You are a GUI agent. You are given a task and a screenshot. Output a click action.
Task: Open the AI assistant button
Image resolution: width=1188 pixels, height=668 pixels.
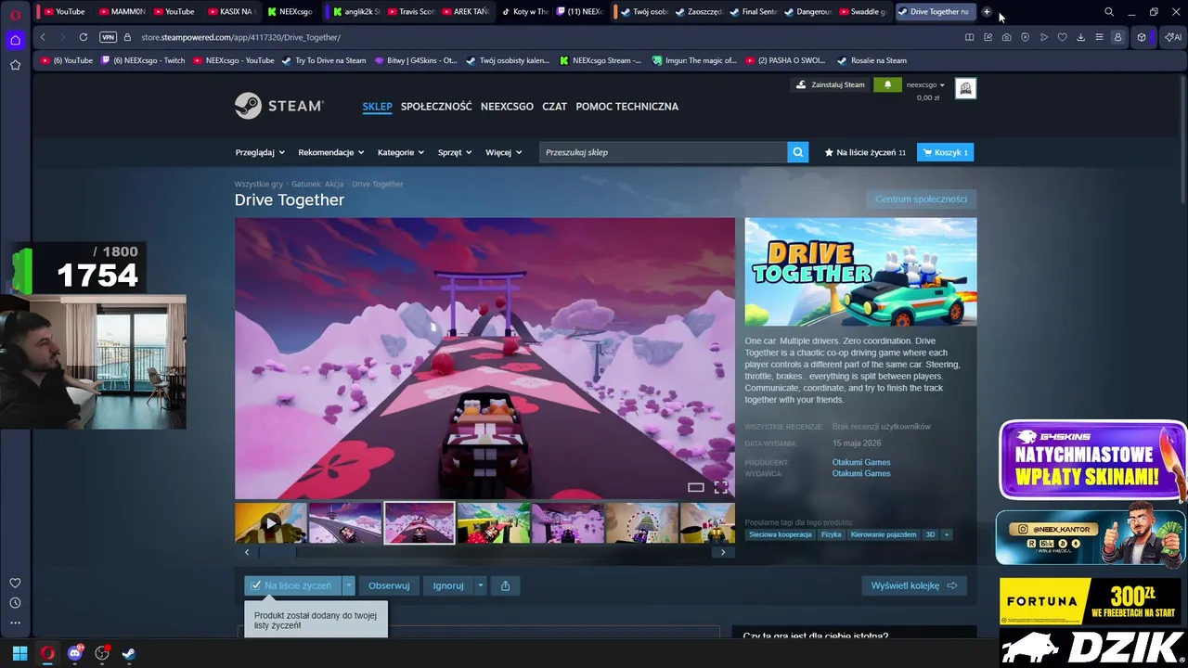pos(1173,37)
